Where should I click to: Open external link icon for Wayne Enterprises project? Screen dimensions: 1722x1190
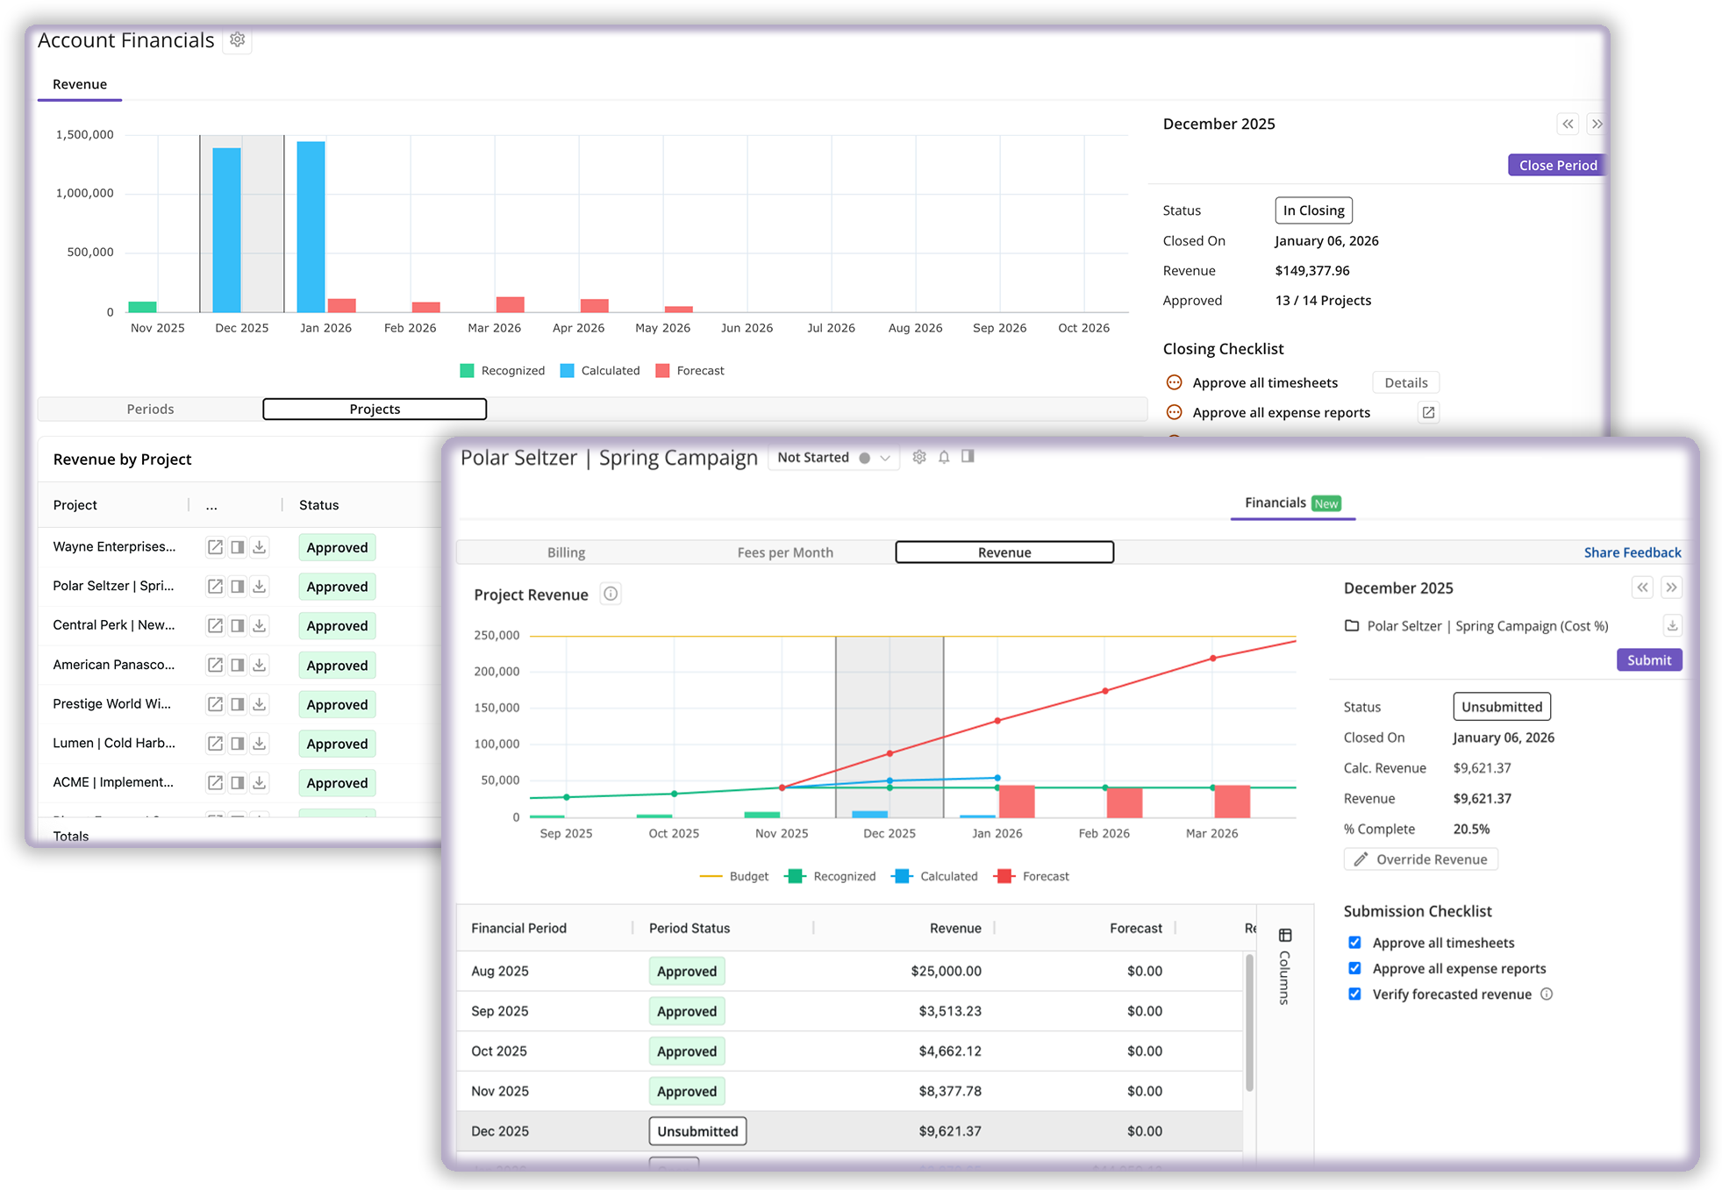(215, 546)
